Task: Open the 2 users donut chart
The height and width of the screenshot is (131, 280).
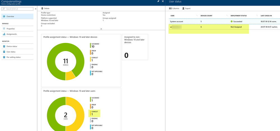Action: pyautogui.click(x=66, y=114)
